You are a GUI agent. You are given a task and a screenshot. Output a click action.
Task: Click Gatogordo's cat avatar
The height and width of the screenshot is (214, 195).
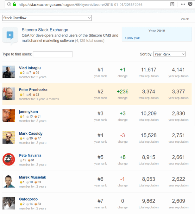point(9,203)
